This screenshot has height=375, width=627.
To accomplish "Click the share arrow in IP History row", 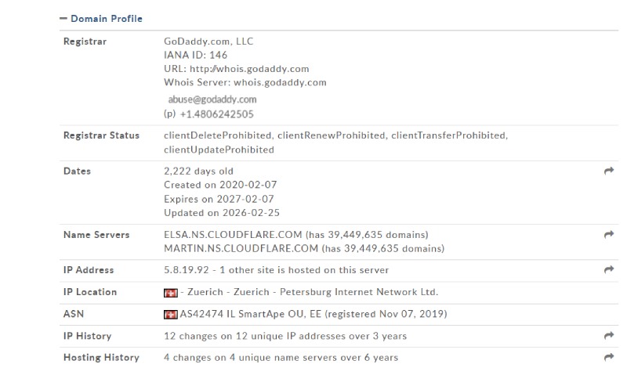I will tap(609, 336).
